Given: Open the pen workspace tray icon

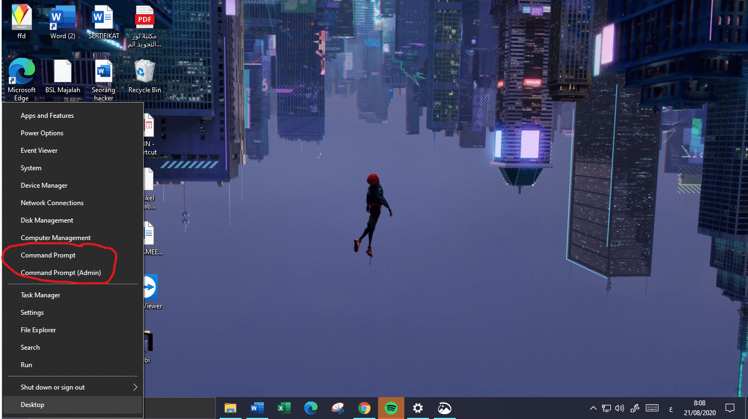Looking at the screenshot, I should coord(635,408).
